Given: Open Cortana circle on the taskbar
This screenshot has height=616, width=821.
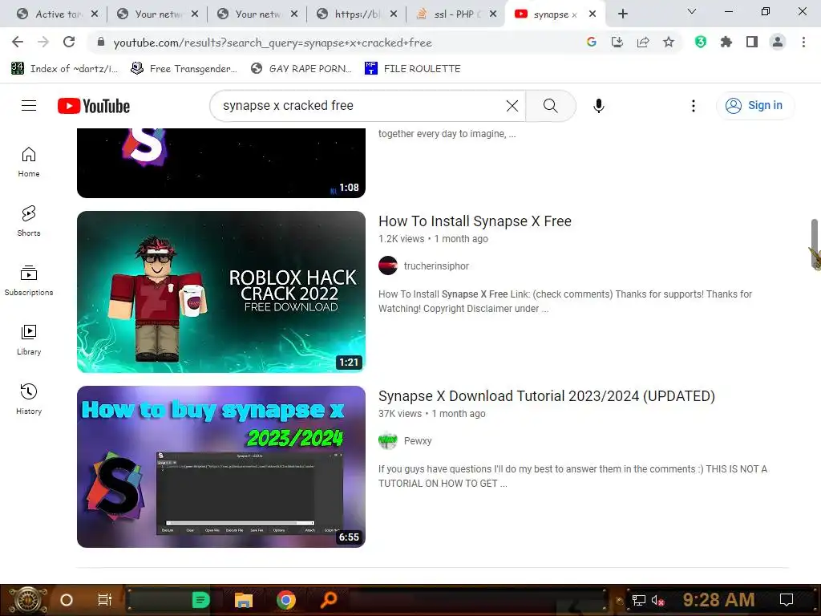Looking at the screenshot, I should click(x=67, y=600).
